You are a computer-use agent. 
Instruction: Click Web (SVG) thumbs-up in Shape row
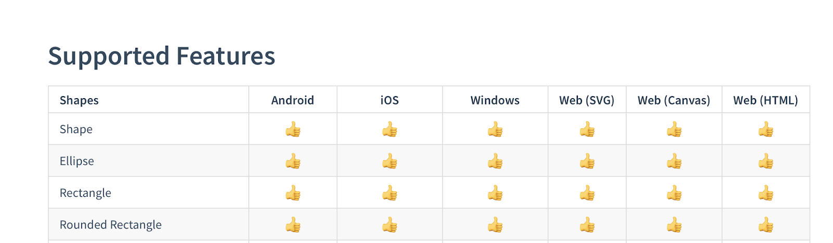[587, 129]
